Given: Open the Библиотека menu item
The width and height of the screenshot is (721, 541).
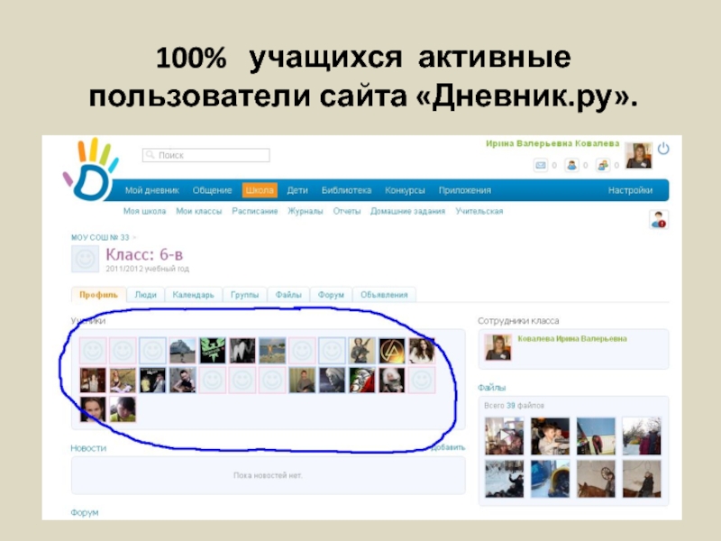Looking at the screenshot, I should (346, 190).
